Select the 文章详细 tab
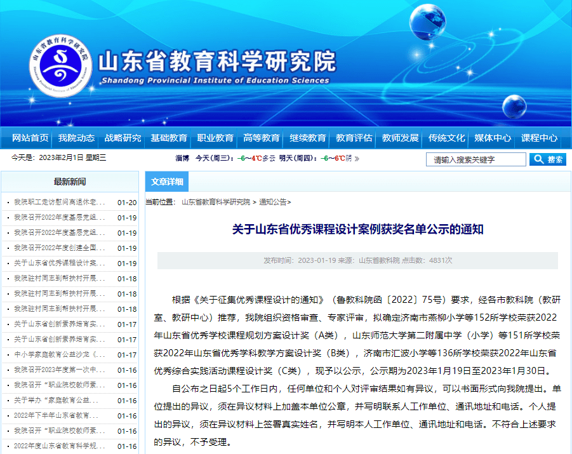The width and height of the screenshot is (572, 454). coord(167,182)
